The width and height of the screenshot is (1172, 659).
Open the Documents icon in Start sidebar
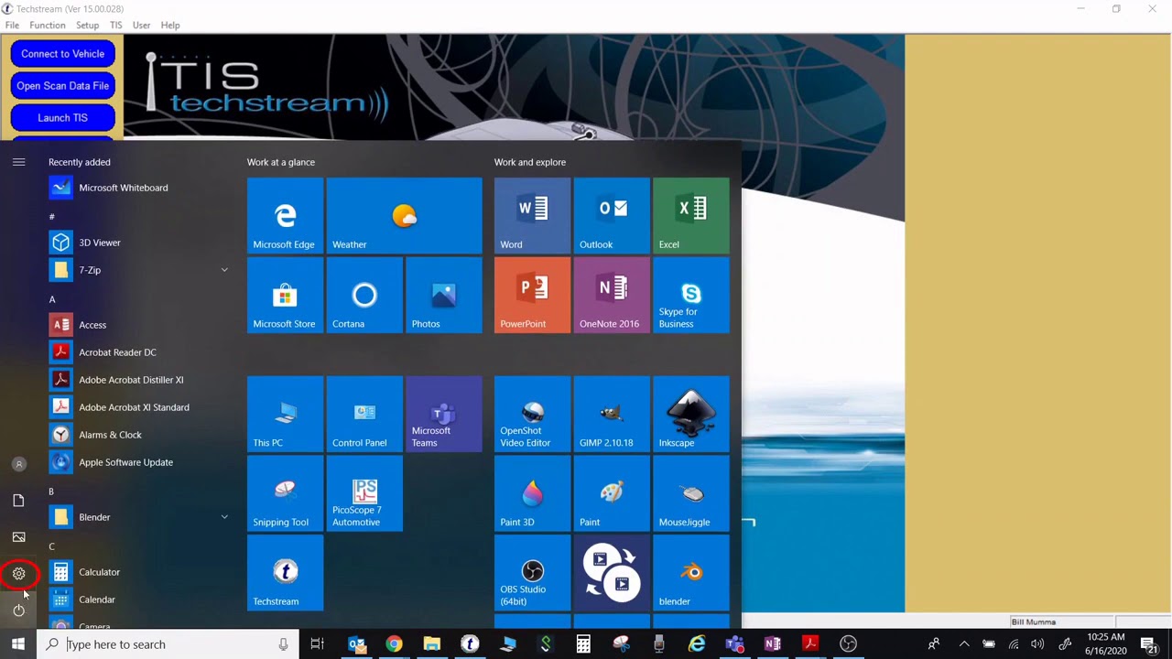pos(18,501)
